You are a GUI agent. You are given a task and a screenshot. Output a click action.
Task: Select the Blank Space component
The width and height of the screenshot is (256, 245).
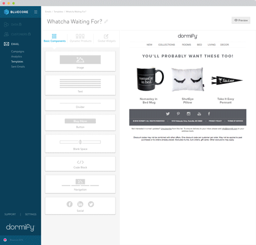(x=80, y=144)
